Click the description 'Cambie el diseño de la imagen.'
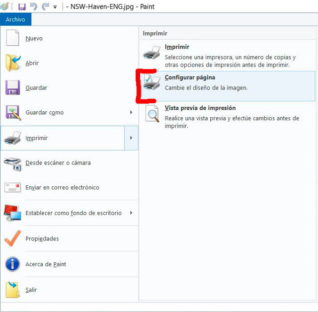 [206, 88]
